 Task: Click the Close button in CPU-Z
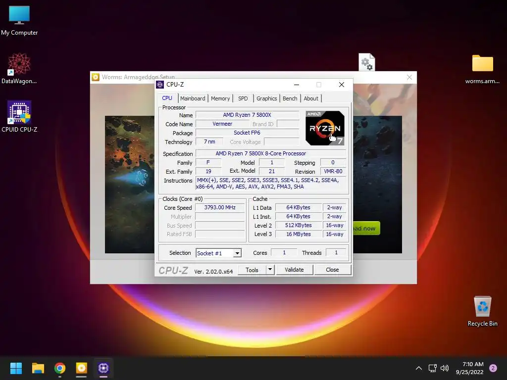point(332,270)
